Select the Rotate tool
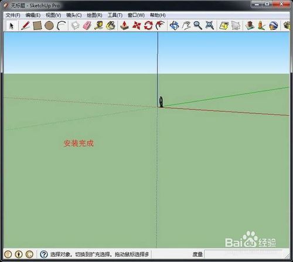293x262 pixels. pos(148,26)
